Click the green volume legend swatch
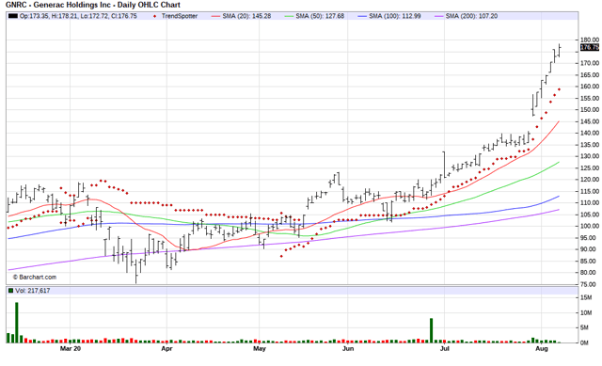The image size is (602, 366). 10,291
